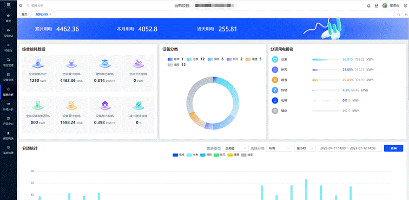Select the 能耗分析 tab
The height and width of the screenshot is (200, 409).
tap(42, 15)
